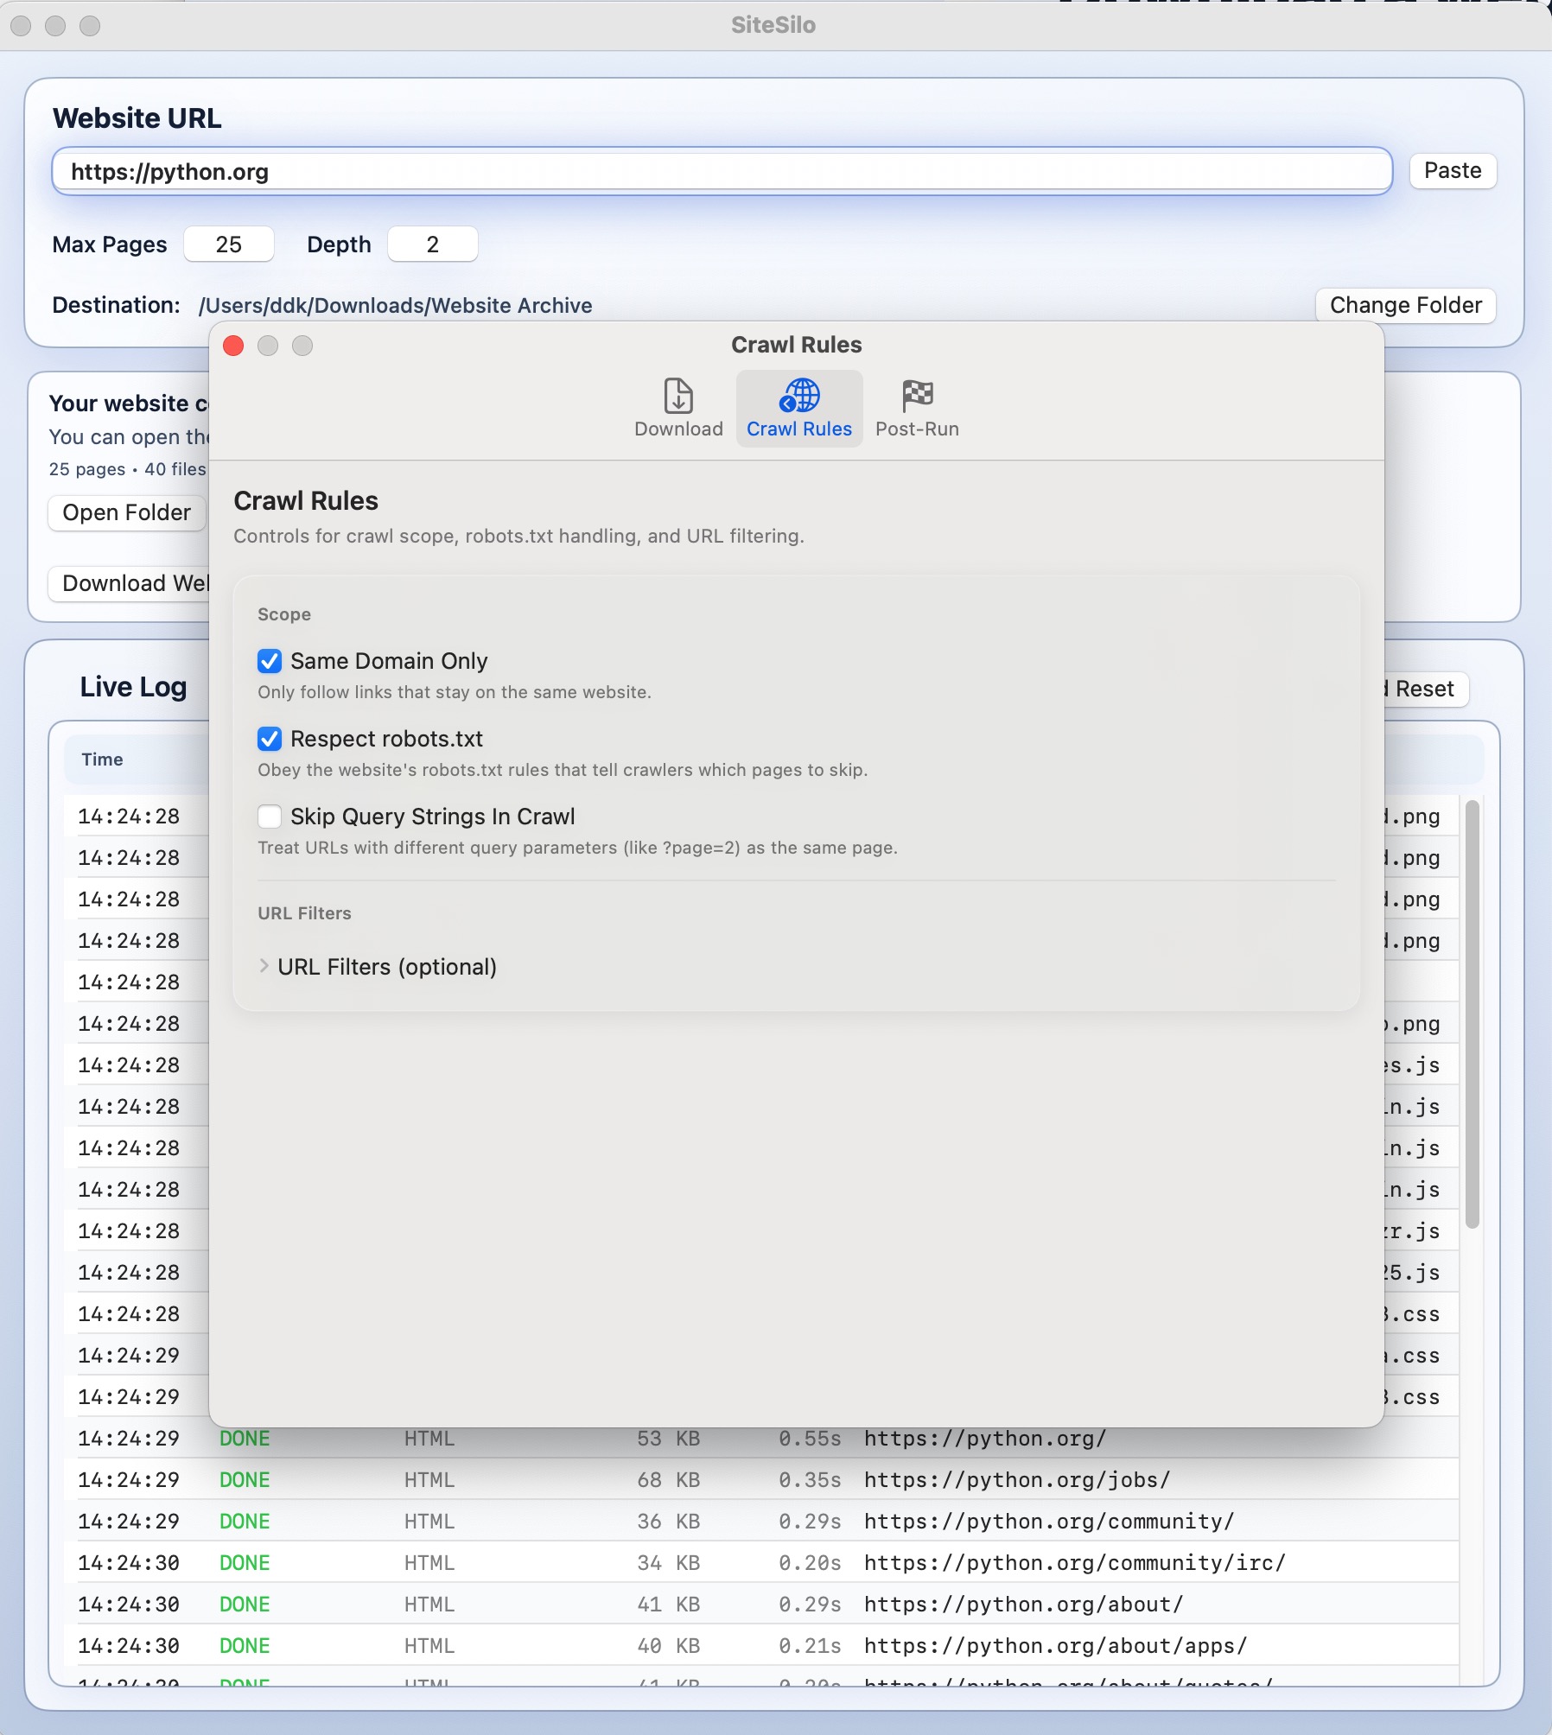Click the Download Website button
This screenshot has height=1735, width=1552.
[130, 583]
